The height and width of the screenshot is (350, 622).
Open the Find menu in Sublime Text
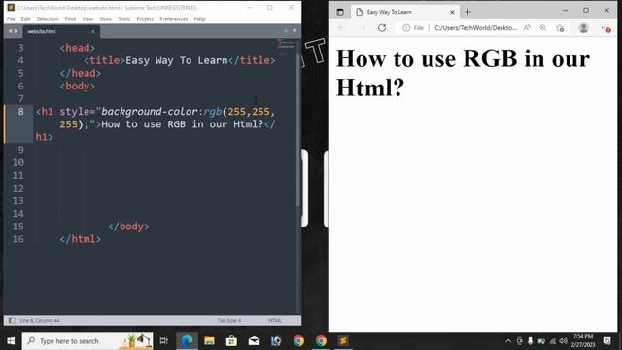[x=70, y=19]
